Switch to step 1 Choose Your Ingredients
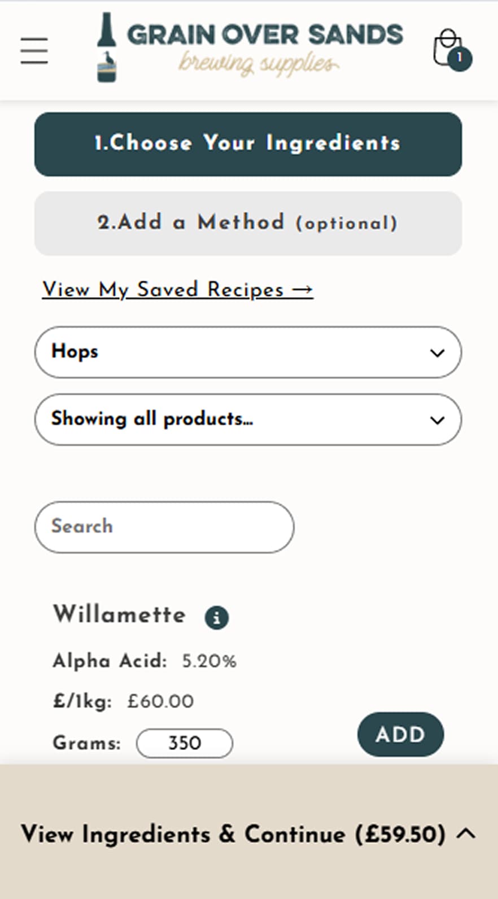498x899 pixels. 248,144
